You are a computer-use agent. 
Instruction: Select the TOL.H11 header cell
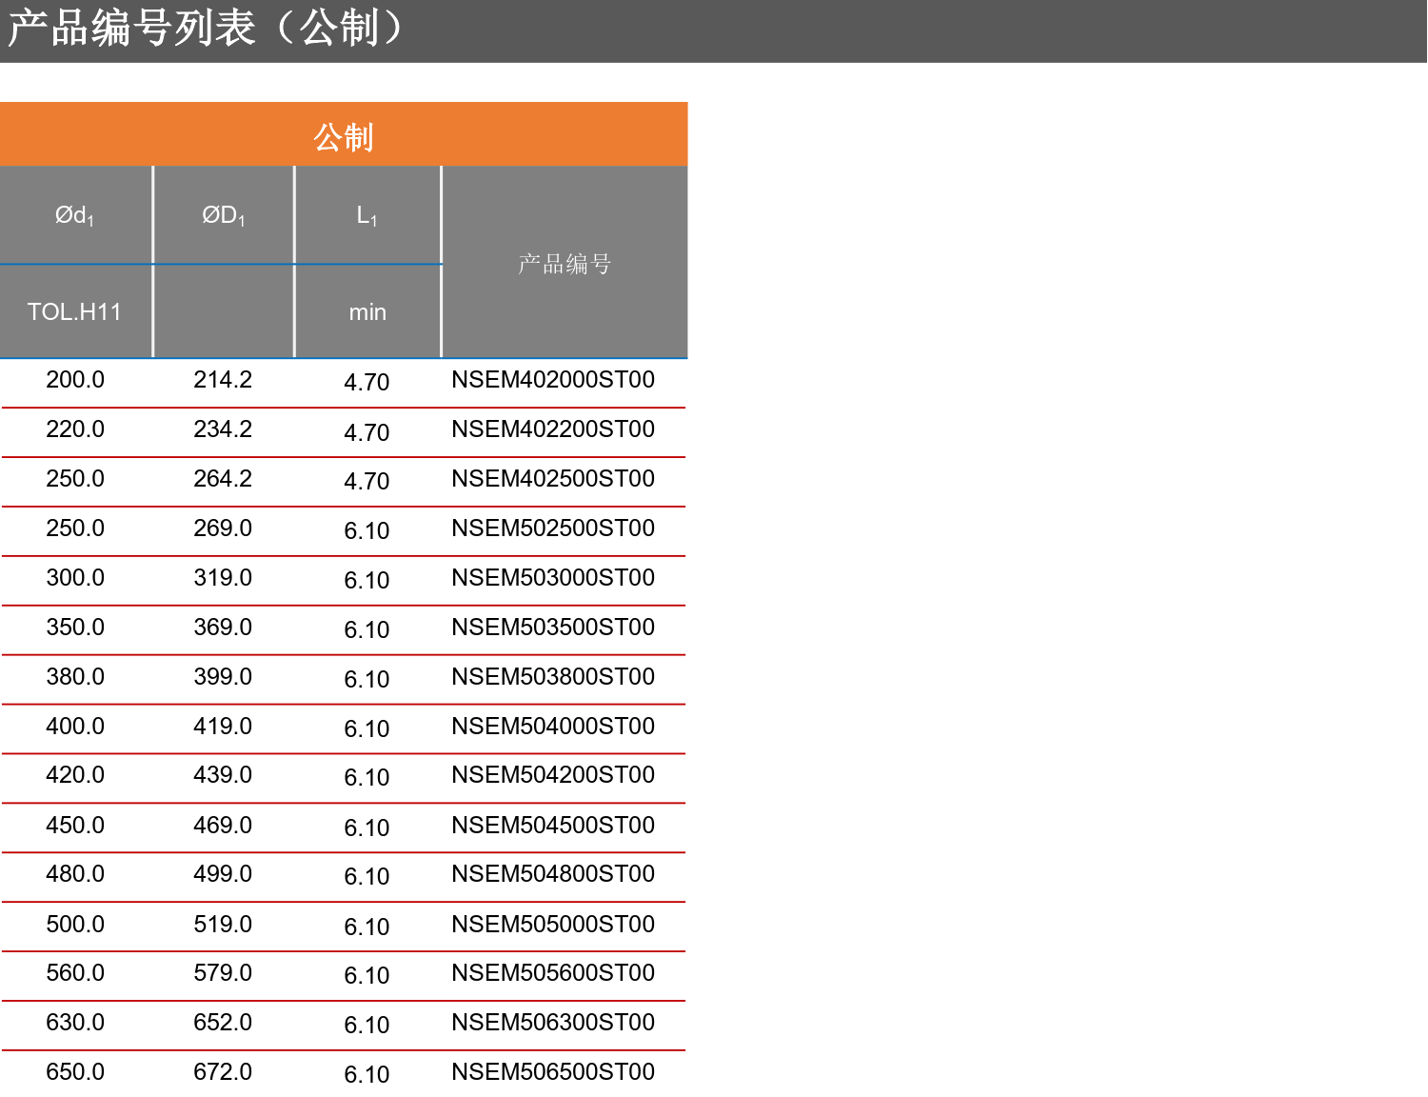[75, 312]
